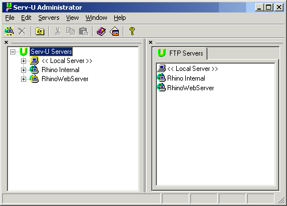
Task: Click RhinoWebServer globe icon in tree
Action: (x=34, y=79)
